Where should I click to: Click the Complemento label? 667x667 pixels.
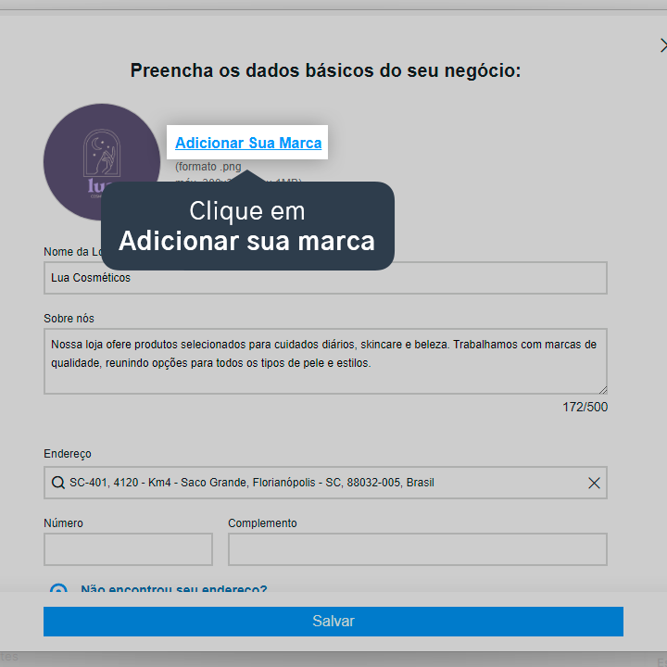click(x=262, y=523)
